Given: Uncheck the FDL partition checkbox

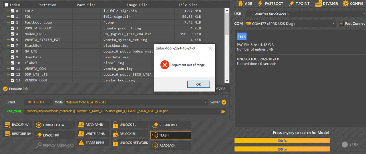Looking at the screenshot, I should tap(12, 17).
